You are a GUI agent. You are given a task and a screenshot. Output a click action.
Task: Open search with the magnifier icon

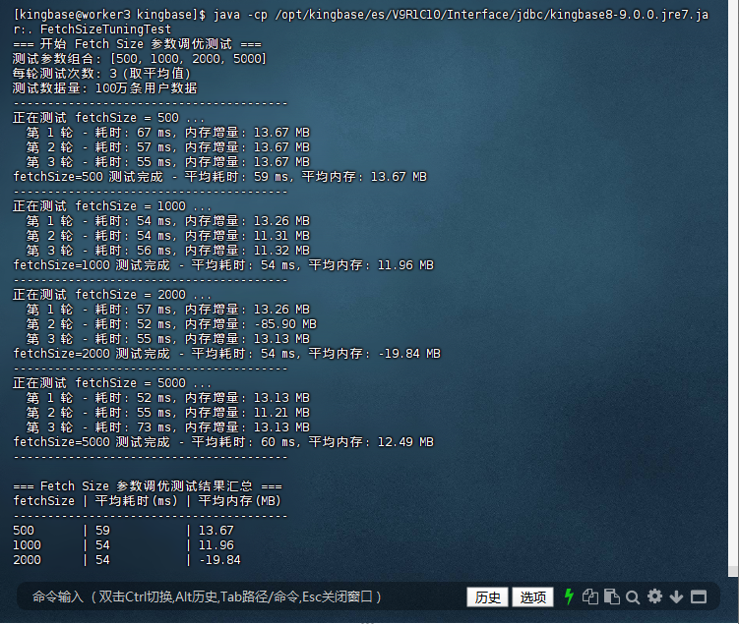[x=633, y=597]
